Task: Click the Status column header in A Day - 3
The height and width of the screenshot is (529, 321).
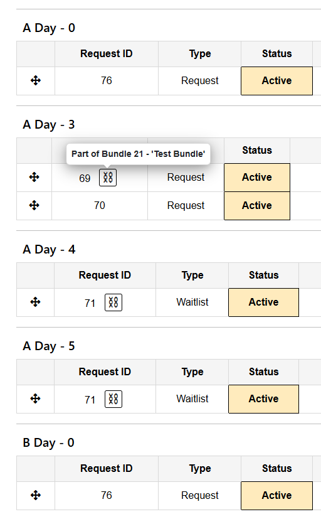Action: coord(257,151)
